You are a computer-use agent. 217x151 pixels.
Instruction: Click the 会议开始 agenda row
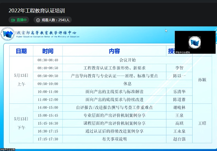[127, 60]
